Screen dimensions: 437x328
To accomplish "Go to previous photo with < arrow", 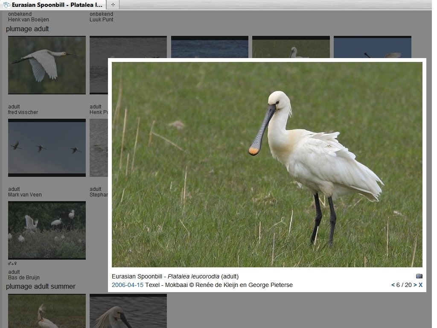I will [x=393, y=285].
